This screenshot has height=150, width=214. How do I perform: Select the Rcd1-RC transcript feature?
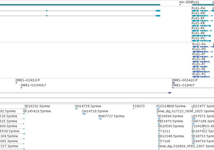[x=202, y=31]
